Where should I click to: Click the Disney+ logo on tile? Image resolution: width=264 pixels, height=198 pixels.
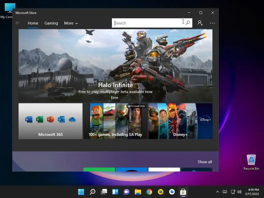[x=205, y=119]
